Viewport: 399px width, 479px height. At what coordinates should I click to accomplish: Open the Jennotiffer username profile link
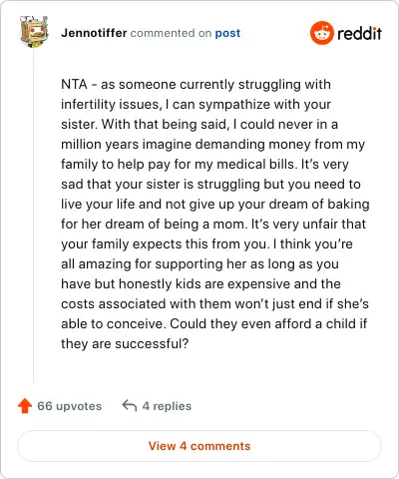(94, 33)
